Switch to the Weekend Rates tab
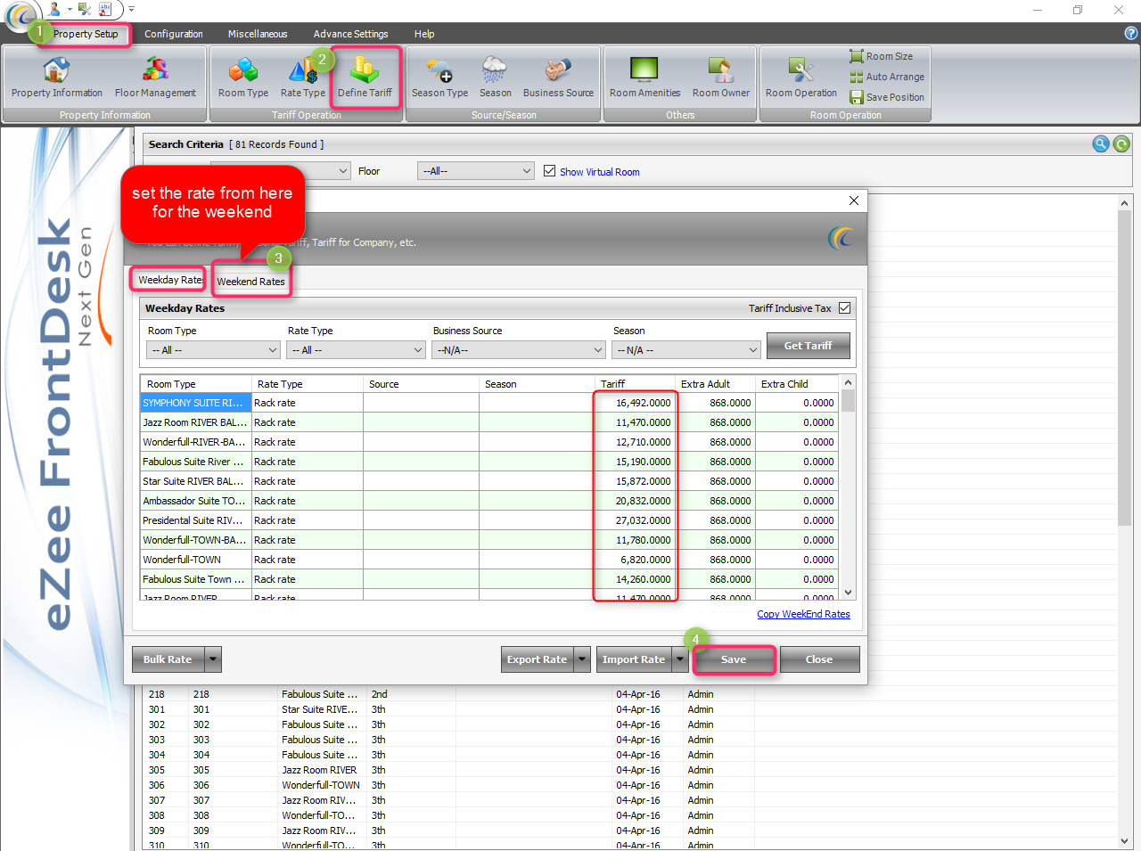The image size is (1141, 851). tap(250, 282)
